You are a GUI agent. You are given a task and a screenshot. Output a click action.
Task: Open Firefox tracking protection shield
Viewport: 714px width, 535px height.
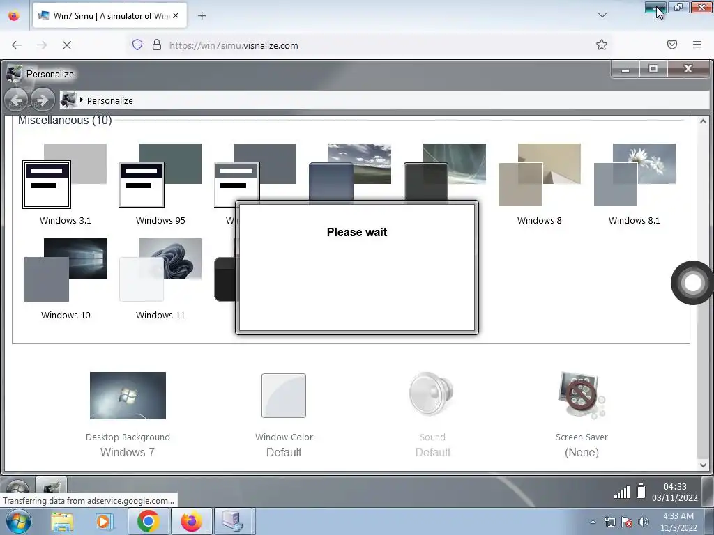pos(137,45)
